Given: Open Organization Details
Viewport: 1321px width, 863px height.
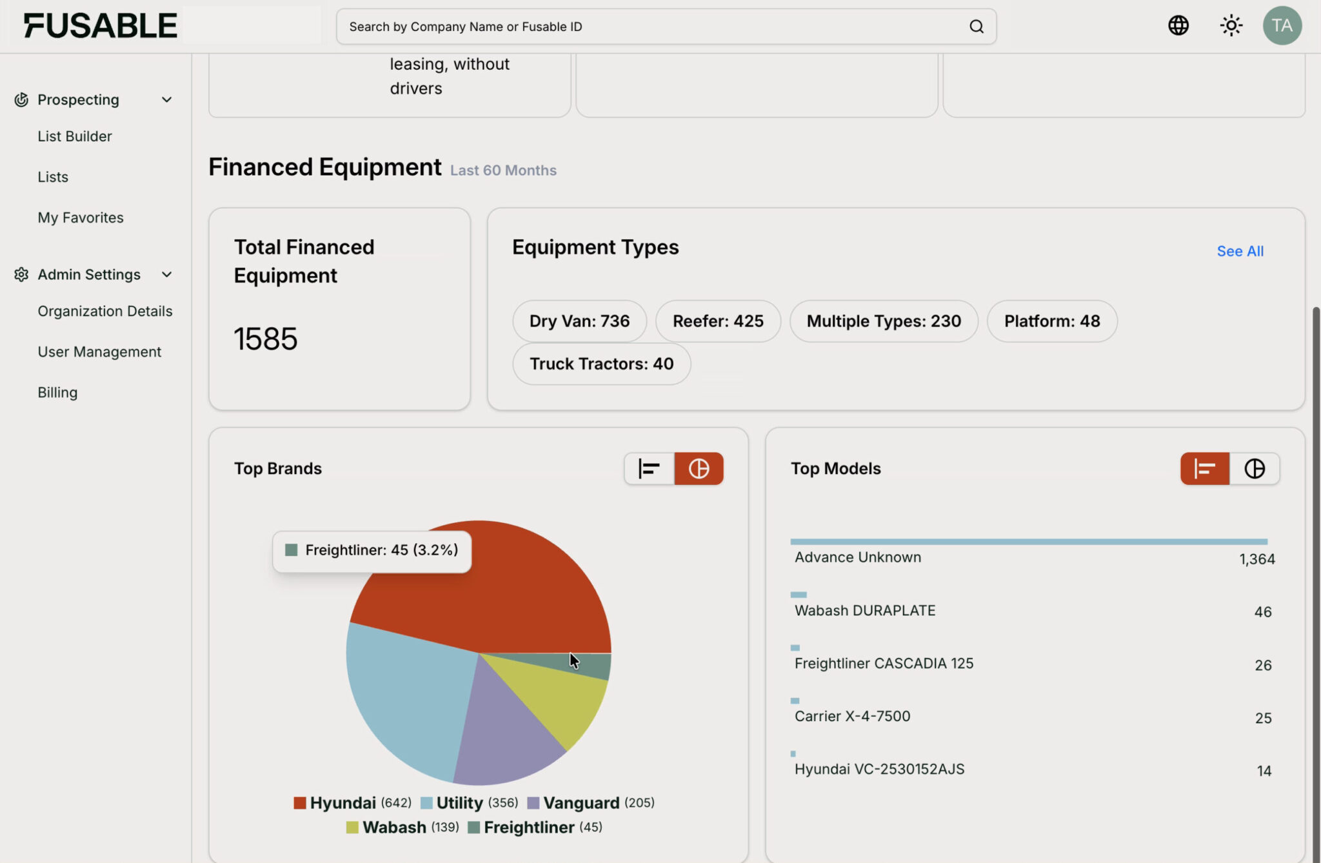Looking at the screenshot, I should tap(105, 311).
